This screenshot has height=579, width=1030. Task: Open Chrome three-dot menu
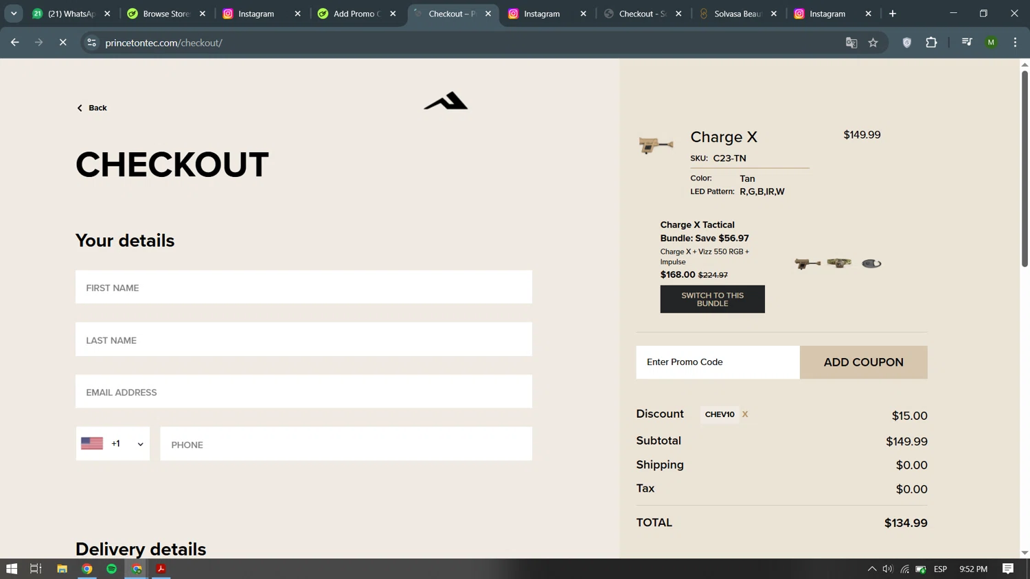click(1015, 43)
